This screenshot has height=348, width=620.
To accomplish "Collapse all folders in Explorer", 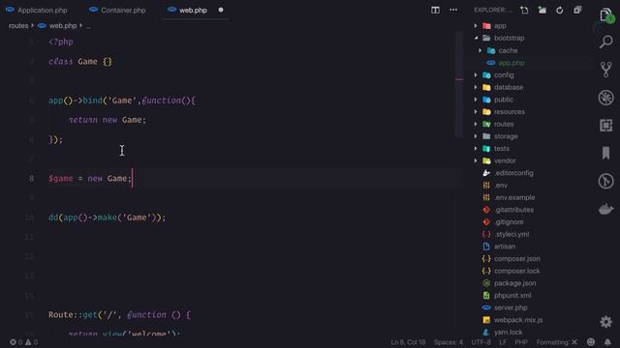I will pos(577,11).
